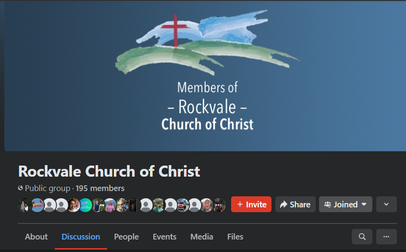This screenshot has height=252, width=406.
Task: Open the Files tab
Action: pyautogui.click(x=235, y=237)
